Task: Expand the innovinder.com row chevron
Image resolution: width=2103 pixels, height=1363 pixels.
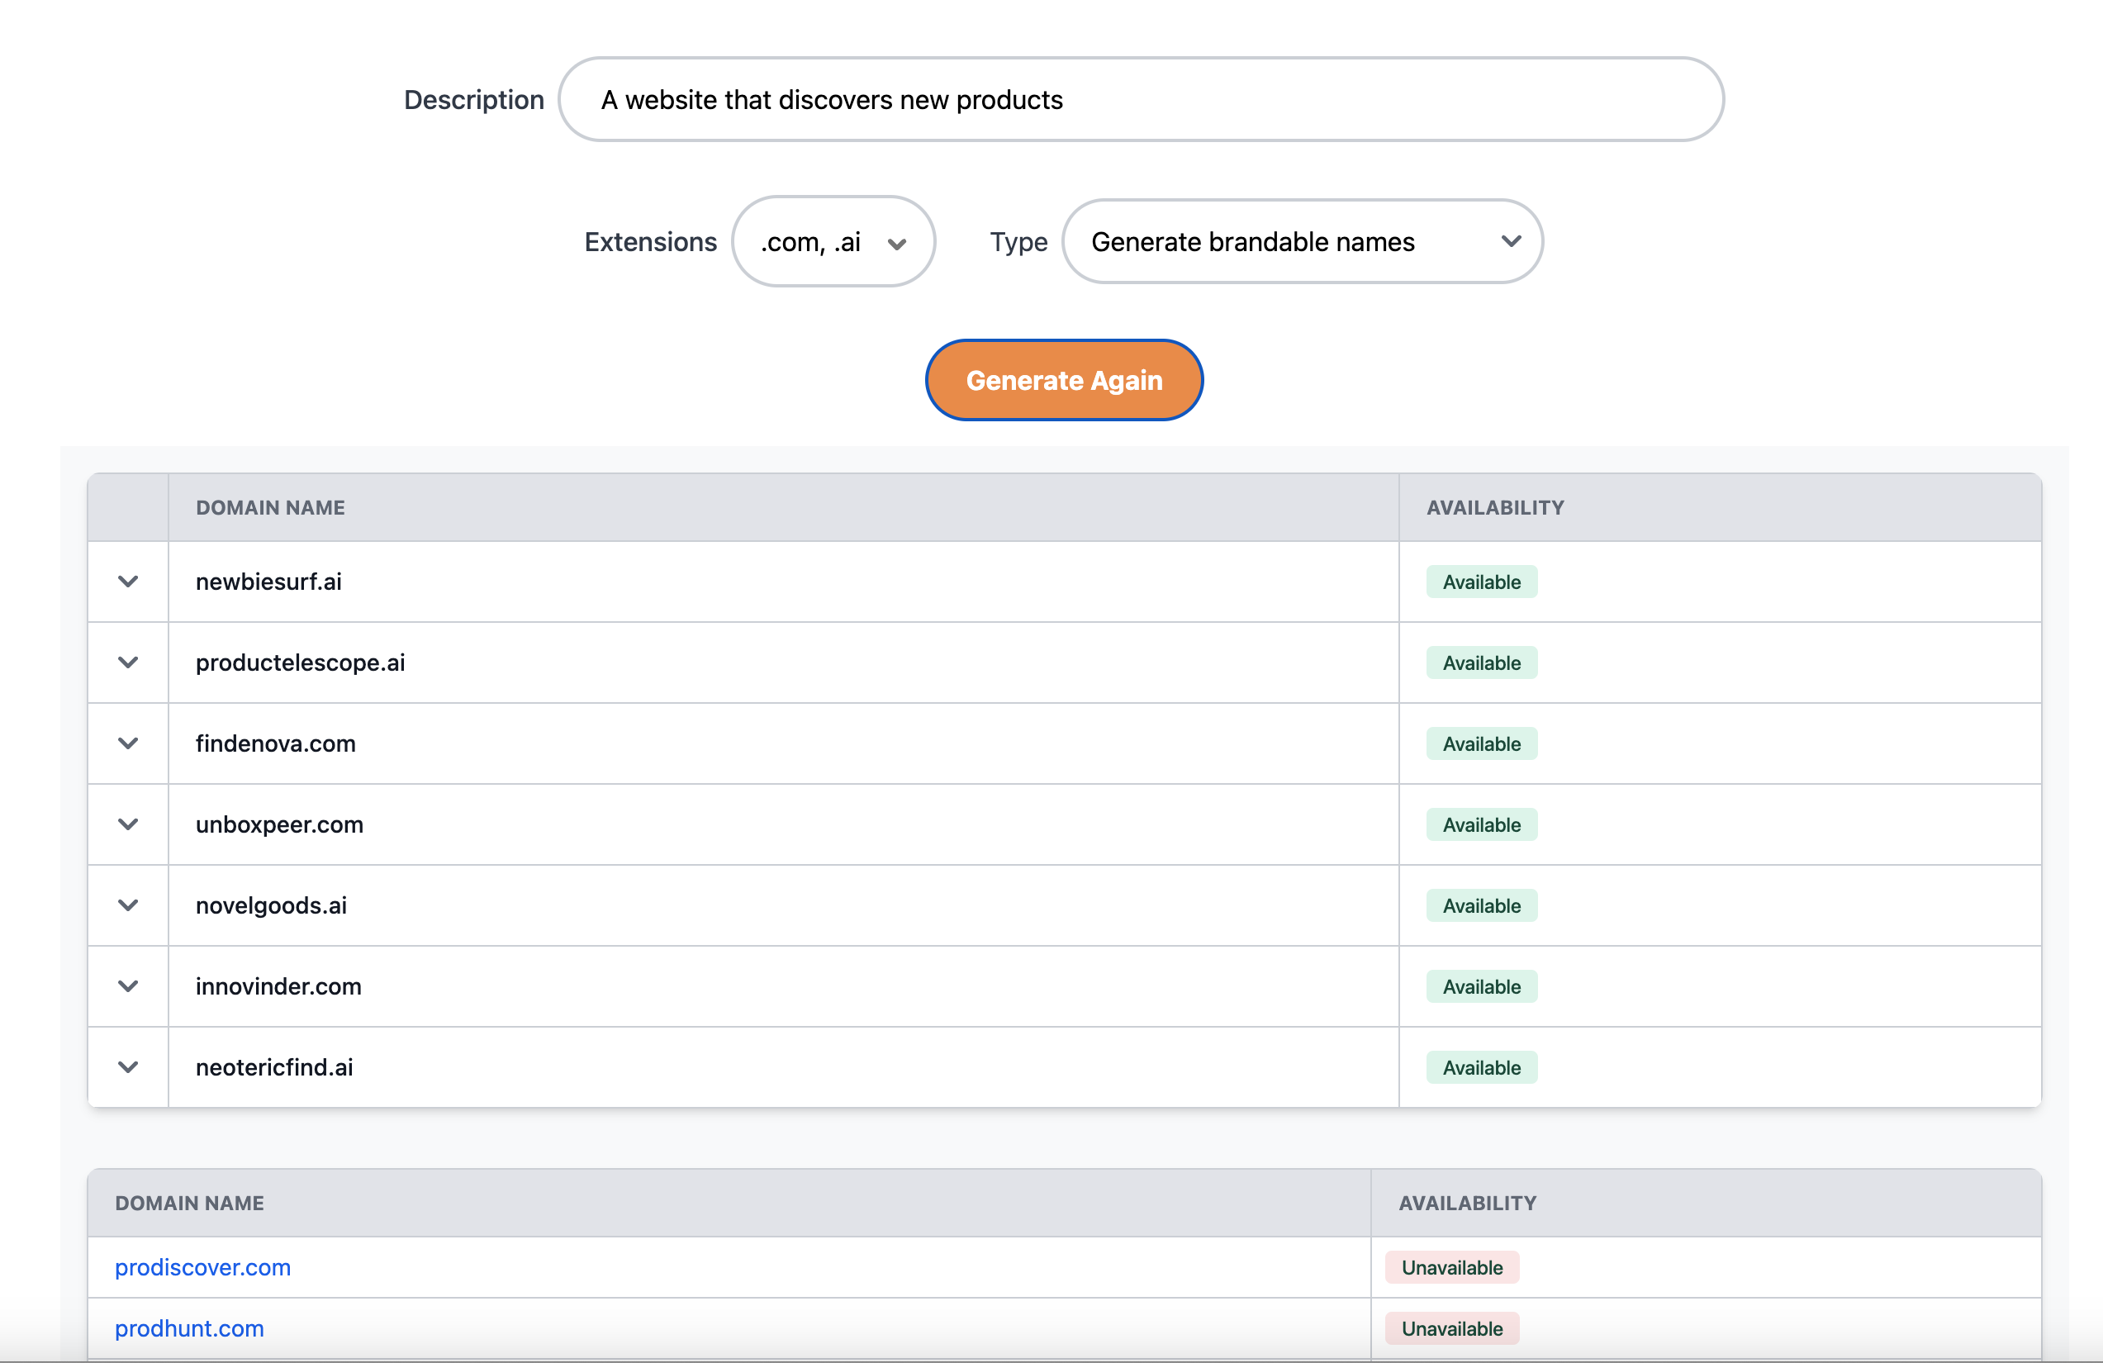Action: pyautogui.click(x=128, y=986)
